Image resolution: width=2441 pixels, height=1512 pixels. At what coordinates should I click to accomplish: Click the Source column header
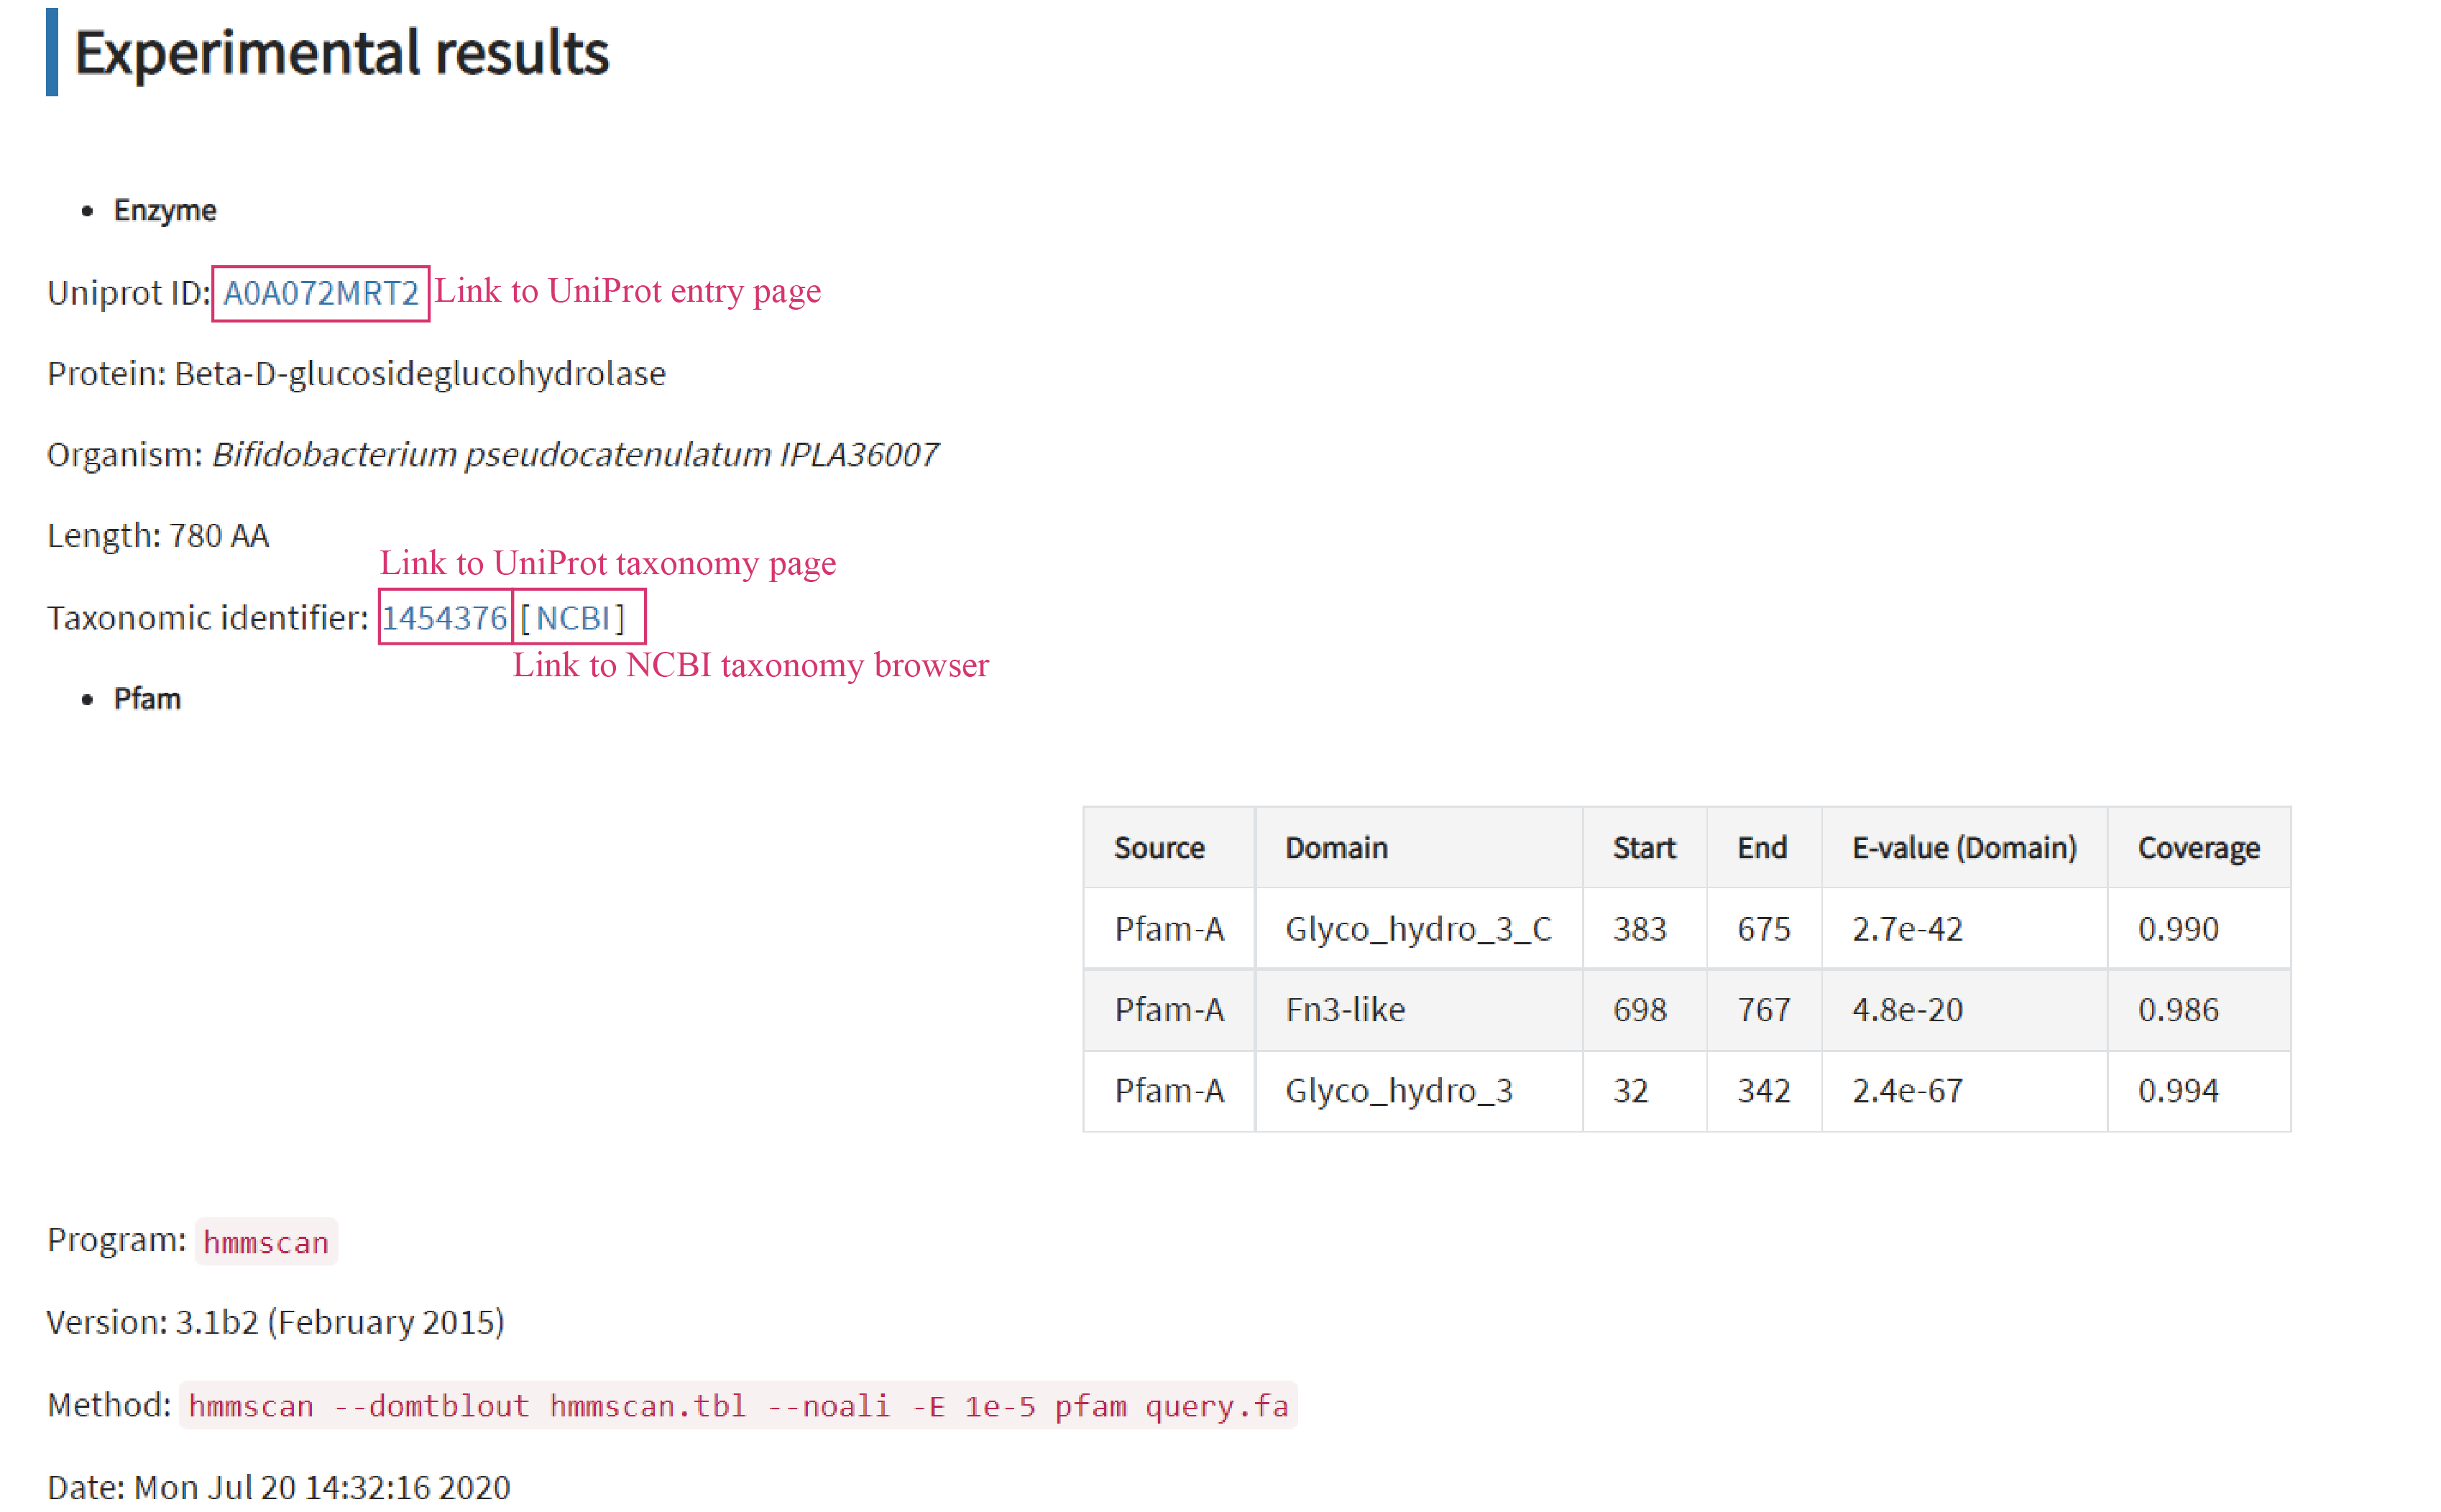[x=1159, y=848]
